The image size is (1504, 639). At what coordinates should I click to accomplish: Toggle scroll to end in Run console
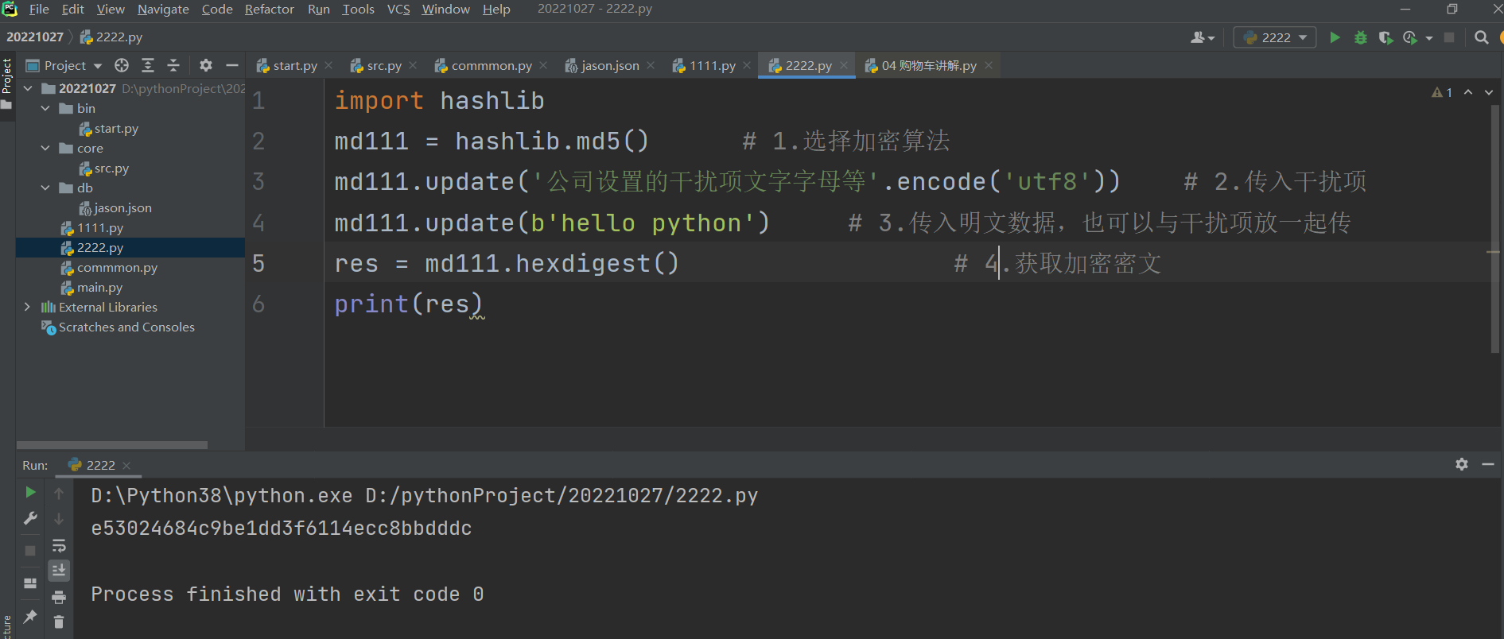coord(59,571)
